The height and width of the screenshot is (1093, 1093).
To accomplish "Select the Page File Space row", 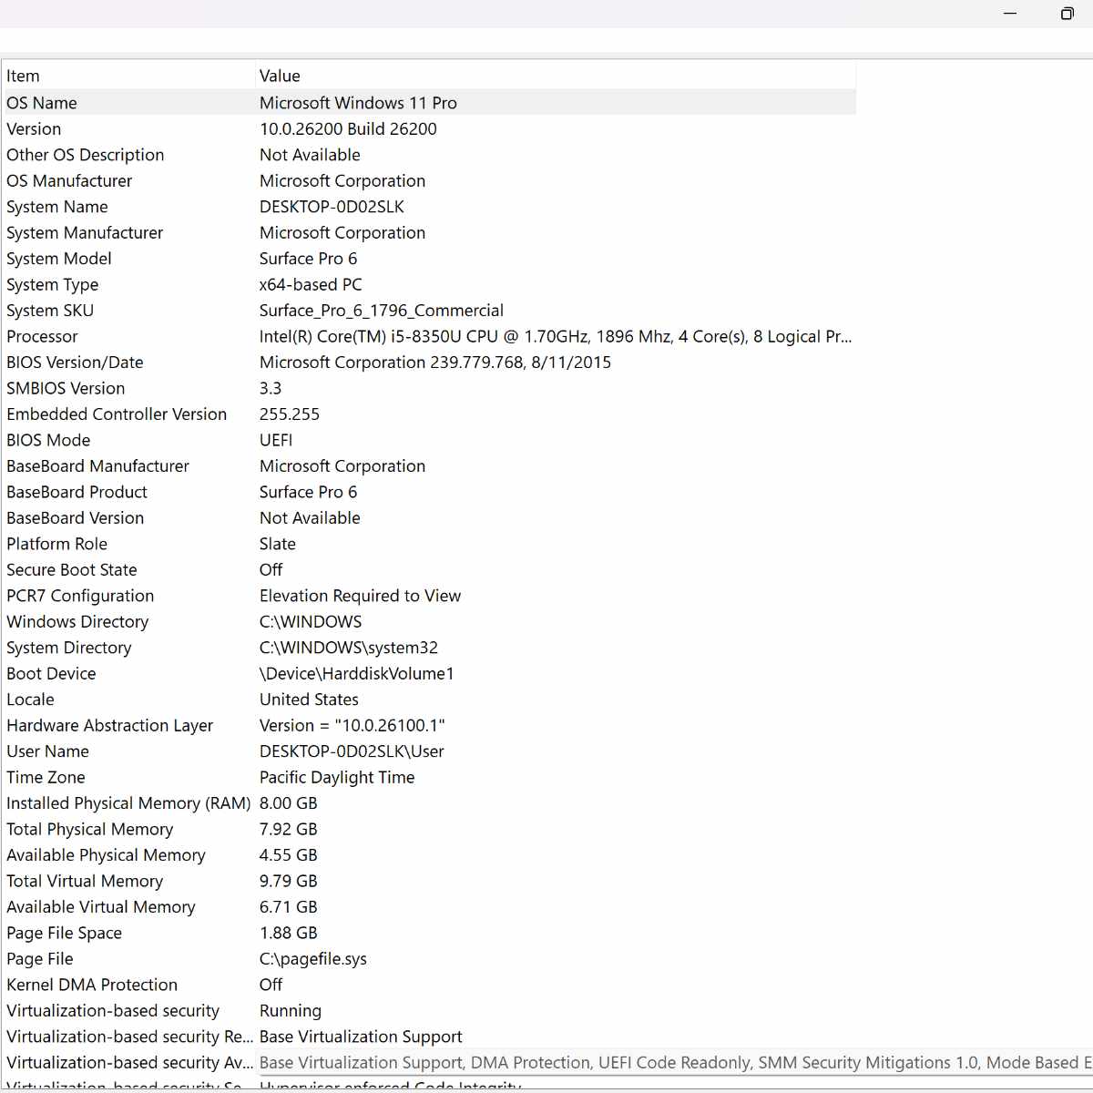I will point(429,934).
